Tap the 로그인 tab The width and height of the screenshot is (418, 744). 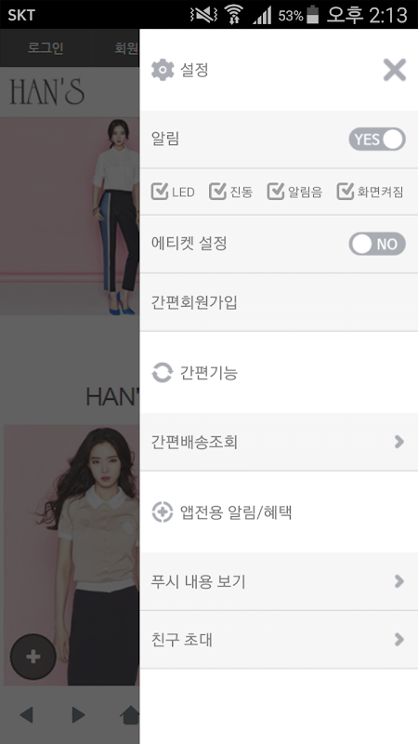[x=46, y=48]
